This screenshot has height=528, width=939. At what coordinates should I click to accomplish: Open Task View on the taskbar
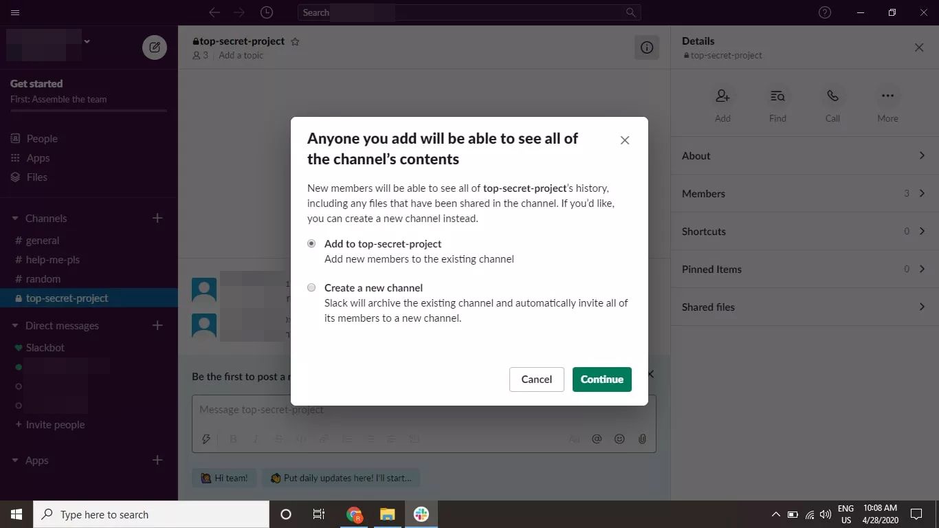(319, 514)
